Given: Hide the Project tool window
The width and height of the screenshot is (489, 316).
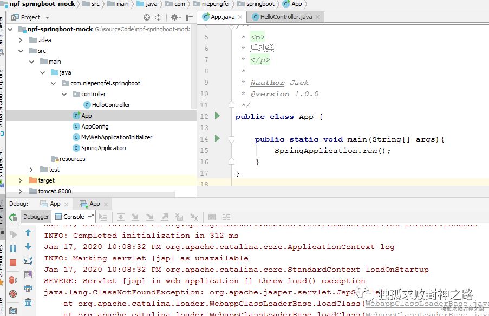Looking at the screenshot, I should coord(189,17).
